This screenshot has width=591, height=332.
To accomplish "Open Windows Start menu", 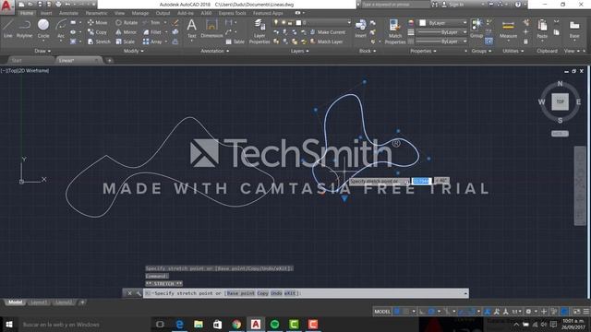I will coord(9,324).
